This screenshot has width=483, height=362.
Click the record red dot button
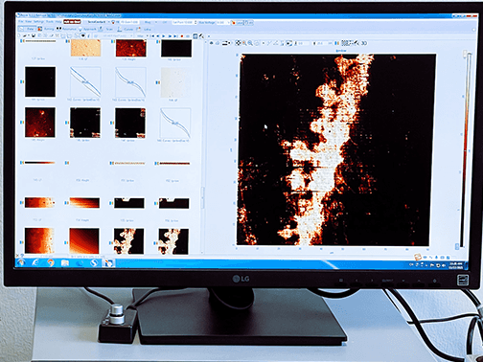tap(182, 36)
